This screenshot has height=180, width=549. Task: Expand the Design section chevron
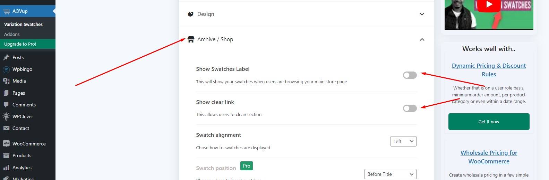coord(422,14)
